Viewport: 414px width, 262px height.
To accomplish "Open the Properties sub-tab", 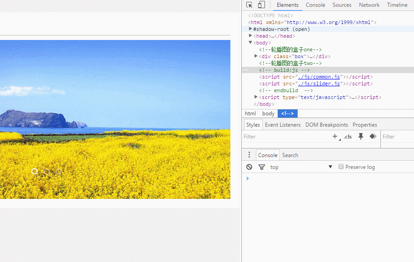I will [364, 125].
